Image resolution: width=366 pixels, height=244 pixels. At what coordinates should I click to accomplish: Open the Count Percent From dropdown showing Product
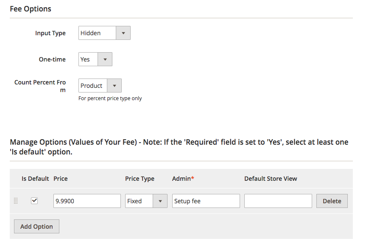[x=100, y=85]
